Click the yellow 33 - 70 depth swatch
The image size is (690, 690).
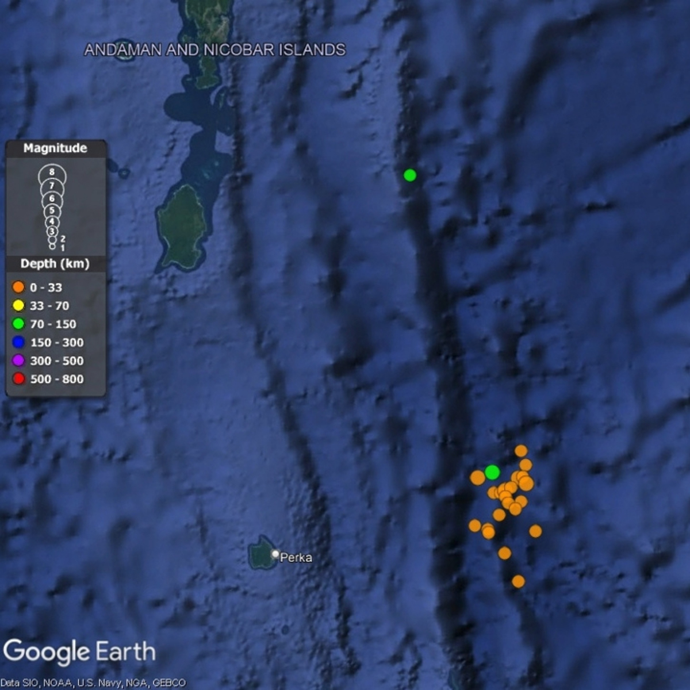pyautogui.click(x=18, y=305)
